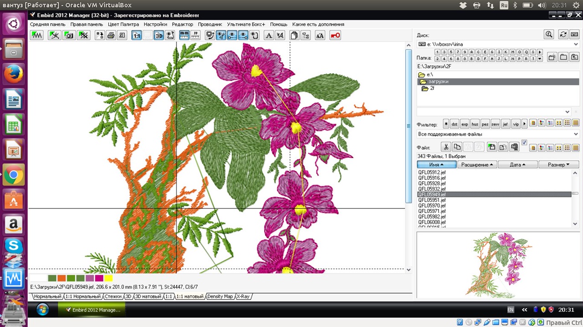Image resolution: width=583 pixels, height=327 pixels.
Task: Select the magenta thread color swatch
Action: 99,278
